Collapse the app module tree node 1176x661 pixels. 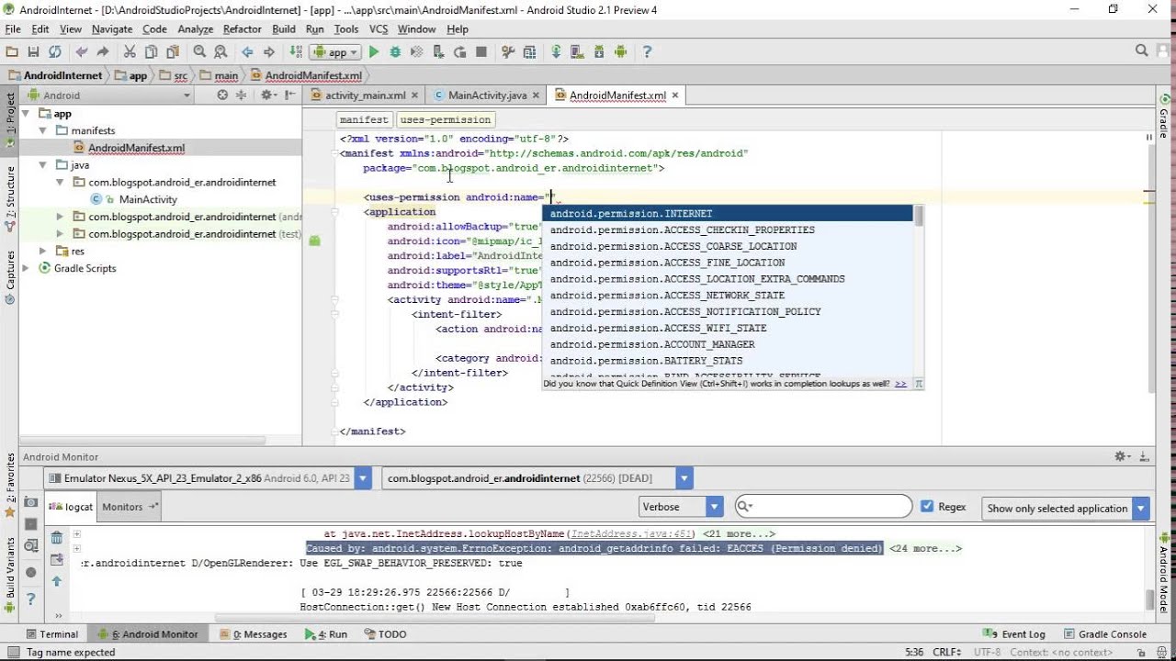26,114
